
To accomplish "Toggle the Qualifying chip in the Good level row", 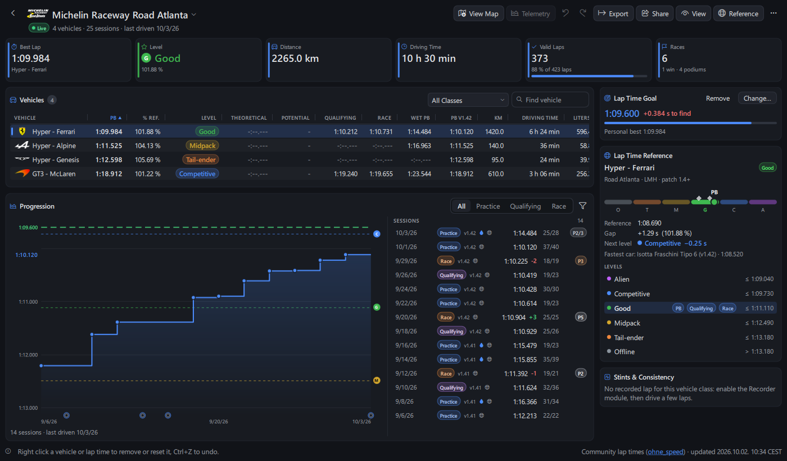I will 702,308.
